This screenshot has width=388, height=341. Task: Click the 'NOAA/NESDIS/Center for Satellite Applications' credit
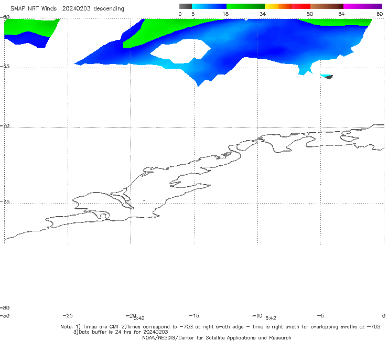217,337
